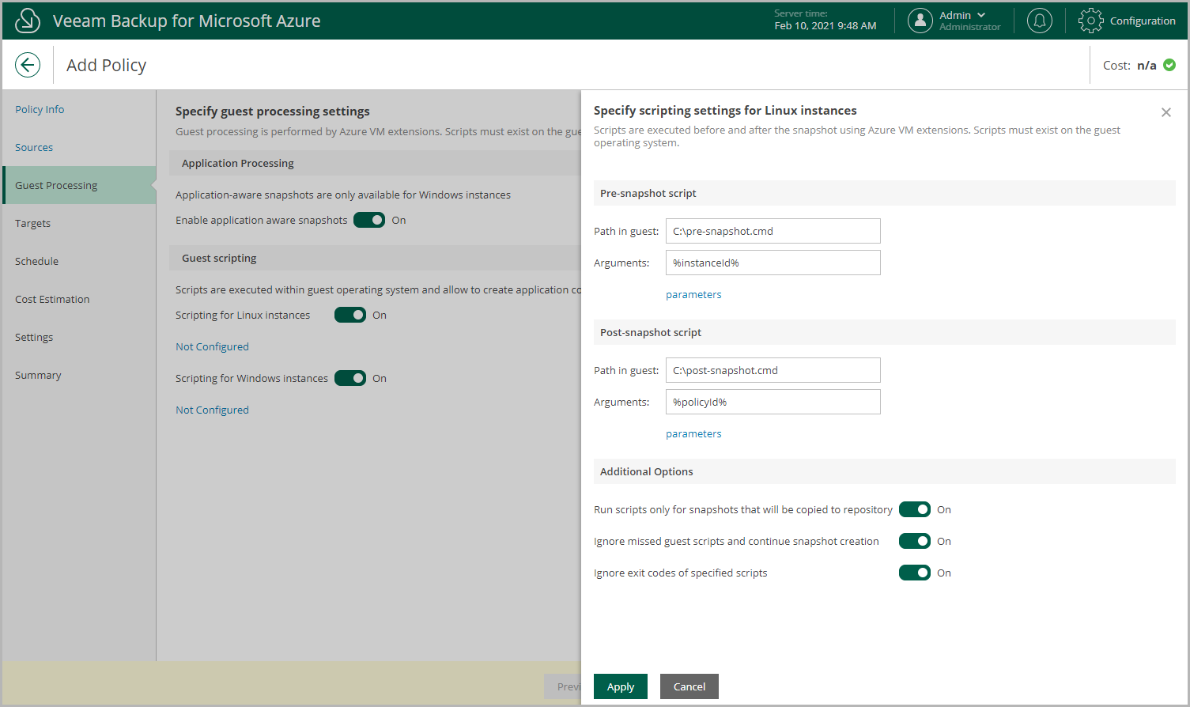This screenshot has height=707, width=1190.
Task: Click the green cost status check icon
Action: [1169, 65]
